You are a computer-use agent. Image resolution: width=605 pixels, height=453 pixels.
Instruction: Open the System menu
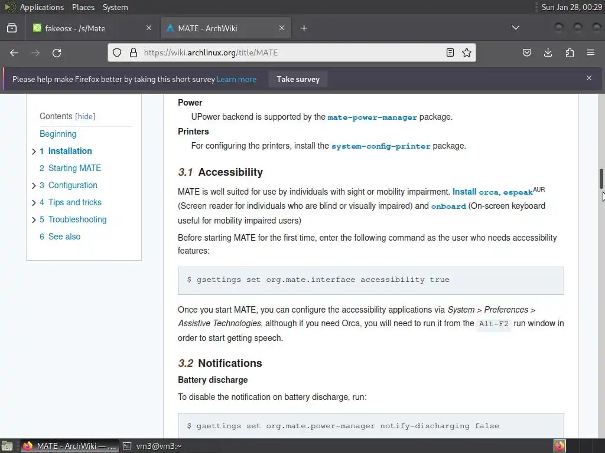tap(115, 7)
